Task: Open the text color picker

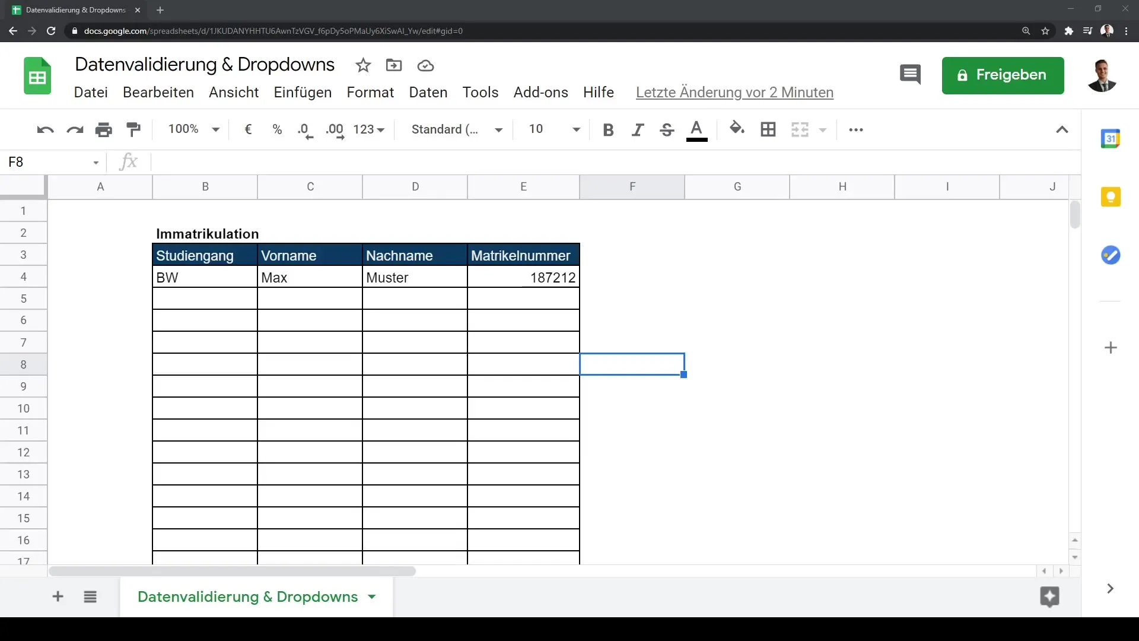Action: click(x=697, y=131)
